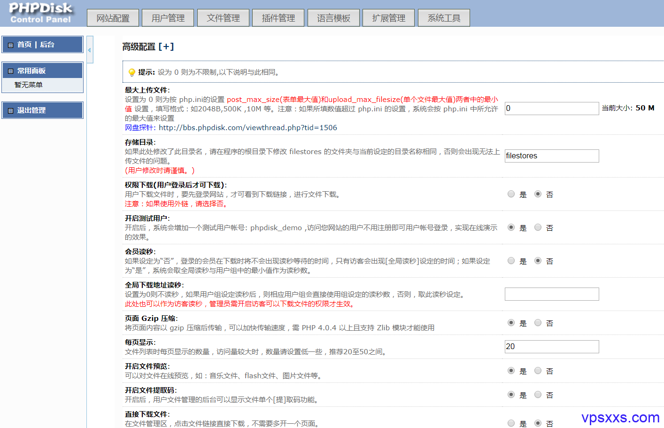Collapse the 退出管理 panel icon
The height and width of the screenshot is (428, 664).
click(10, 111)
